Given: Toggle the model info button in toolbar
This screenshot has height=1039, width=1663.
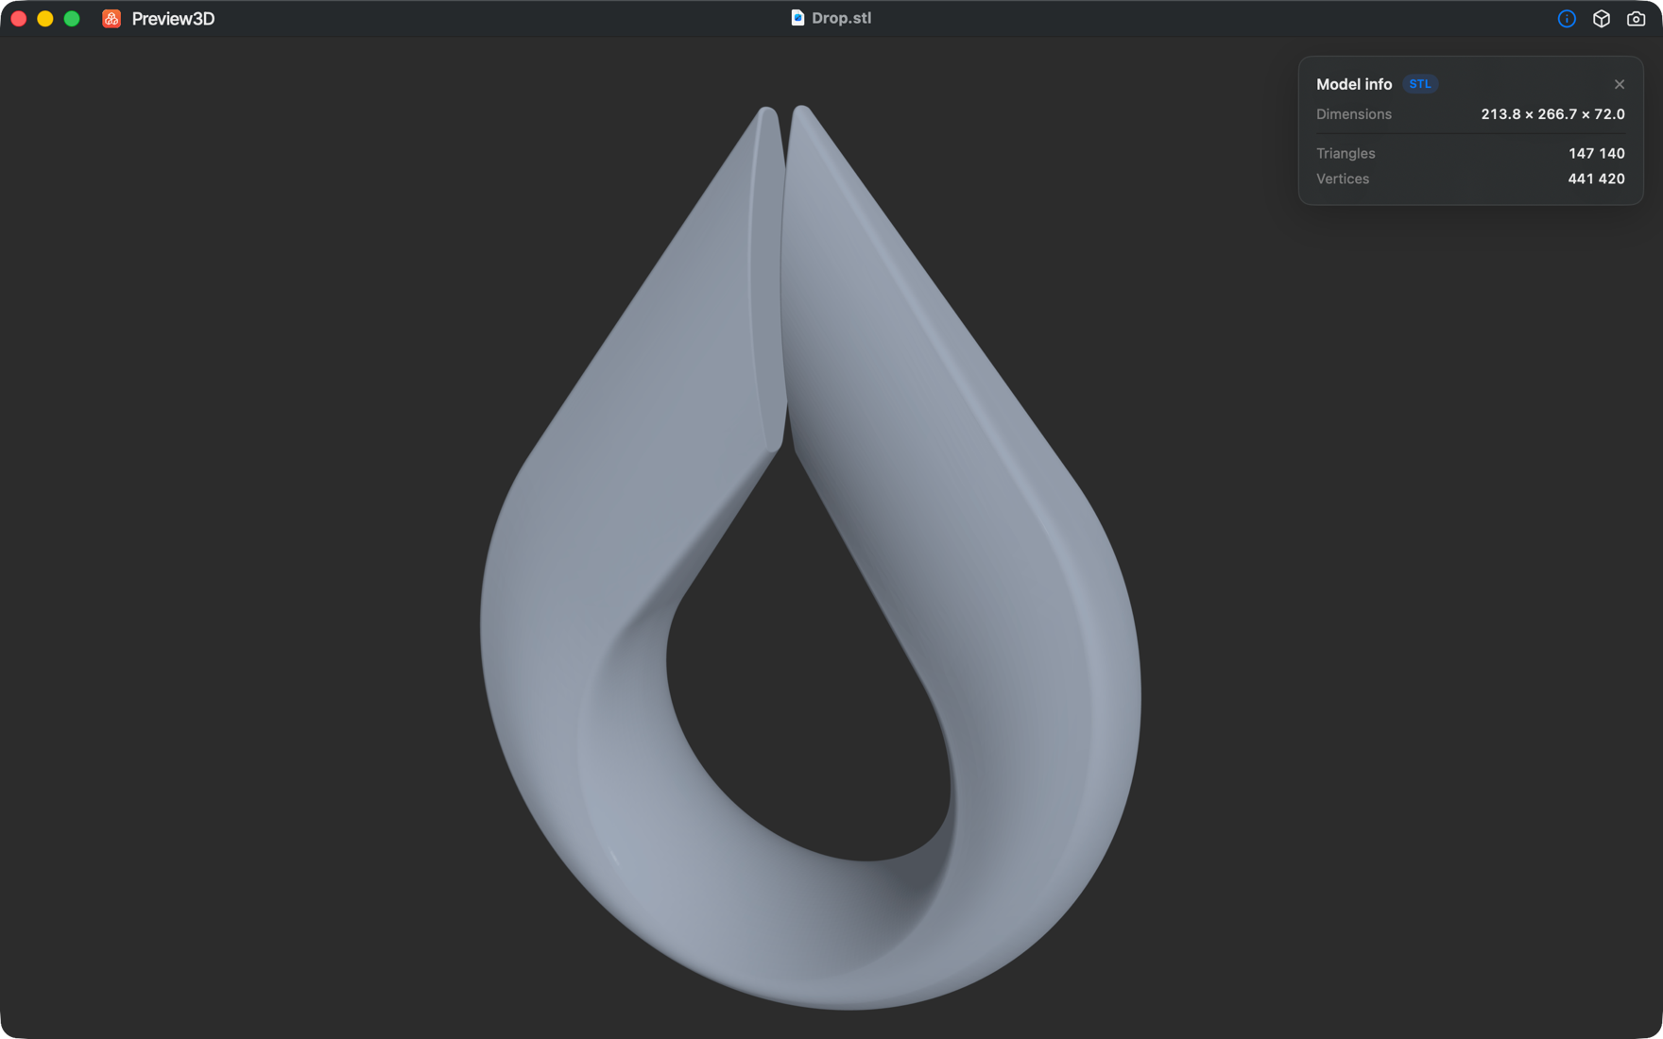Looking at the screenshot, I should (x=1567, y=19).
